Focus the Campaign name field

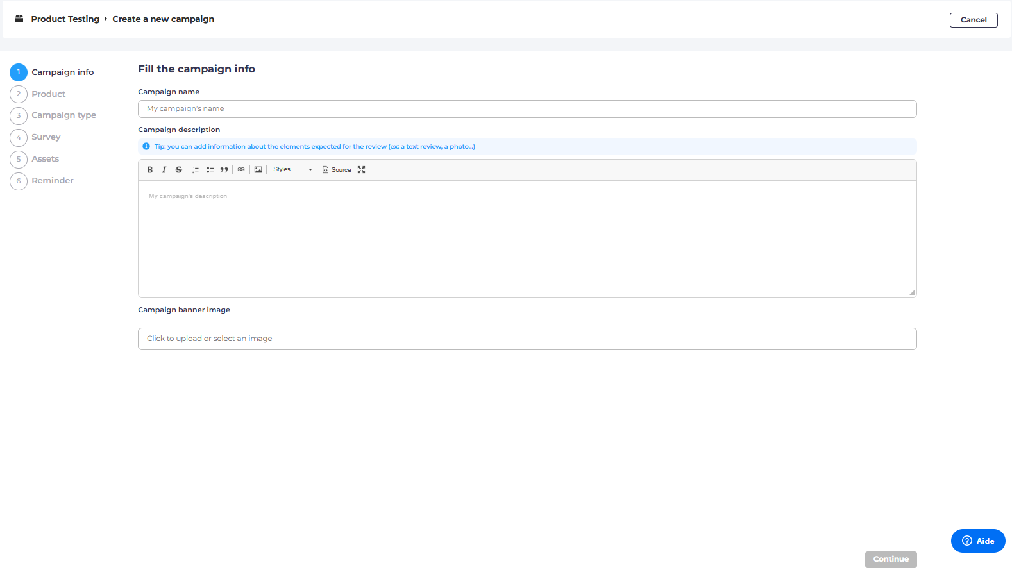(527, 109)
